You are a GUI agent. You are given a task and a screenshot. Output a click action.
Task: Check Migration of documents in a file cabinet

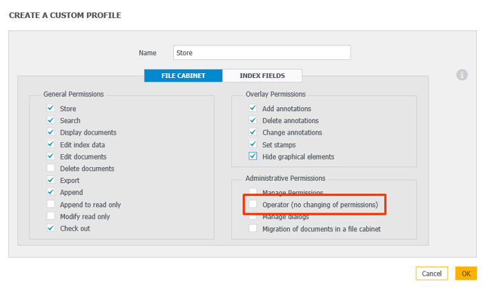(x=253, y=228)
